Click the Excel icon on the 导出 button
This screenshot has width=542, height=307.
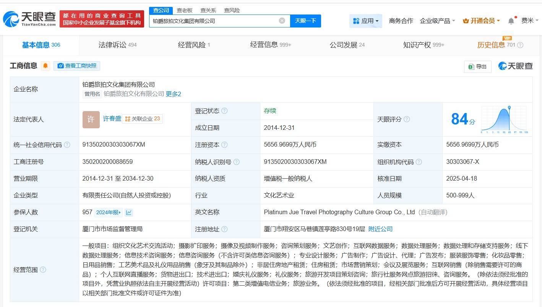(472, 66)
